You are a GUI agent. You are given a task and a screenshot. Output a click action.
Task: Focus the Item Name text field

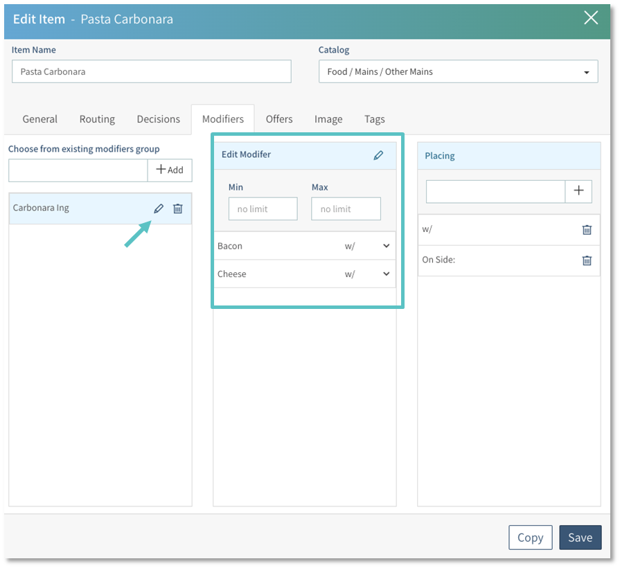152,71
